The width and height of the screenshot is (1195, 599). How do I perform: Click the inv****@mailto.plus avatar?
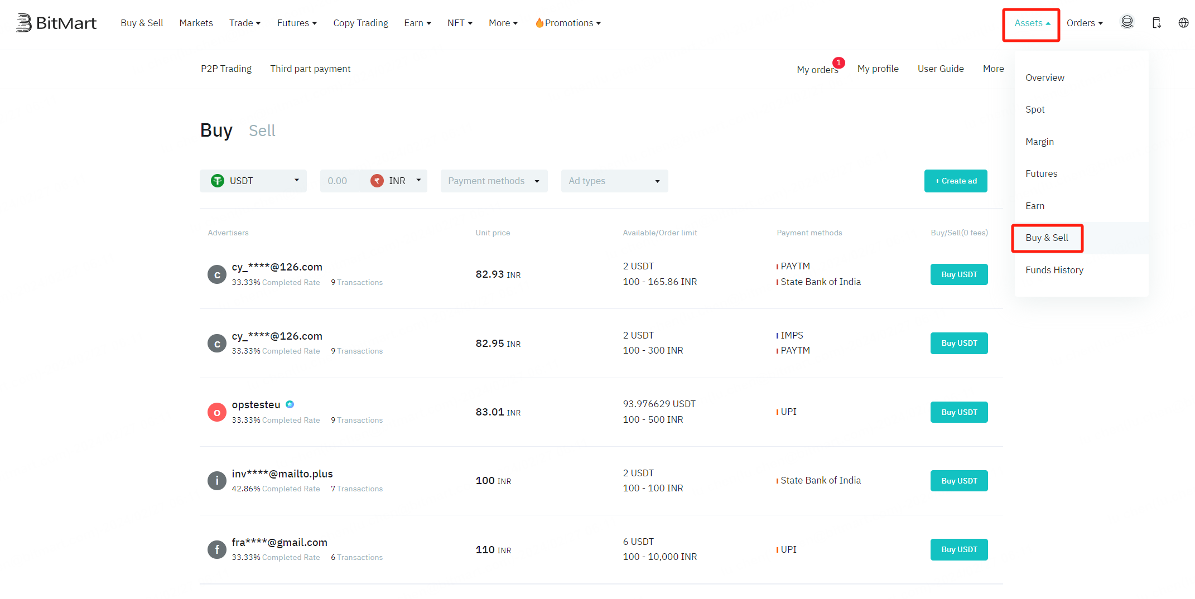pyautogui.click(x=217, y=481)
